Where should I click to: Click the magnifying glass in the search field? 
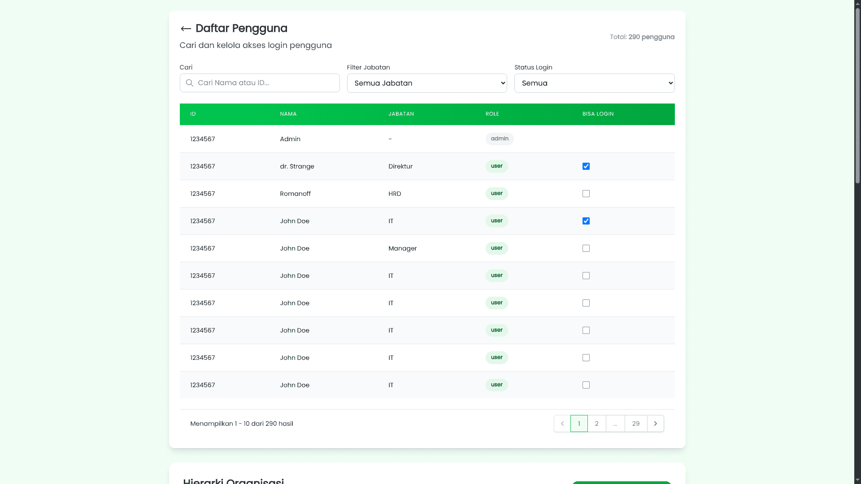click(x=189, y=83)
